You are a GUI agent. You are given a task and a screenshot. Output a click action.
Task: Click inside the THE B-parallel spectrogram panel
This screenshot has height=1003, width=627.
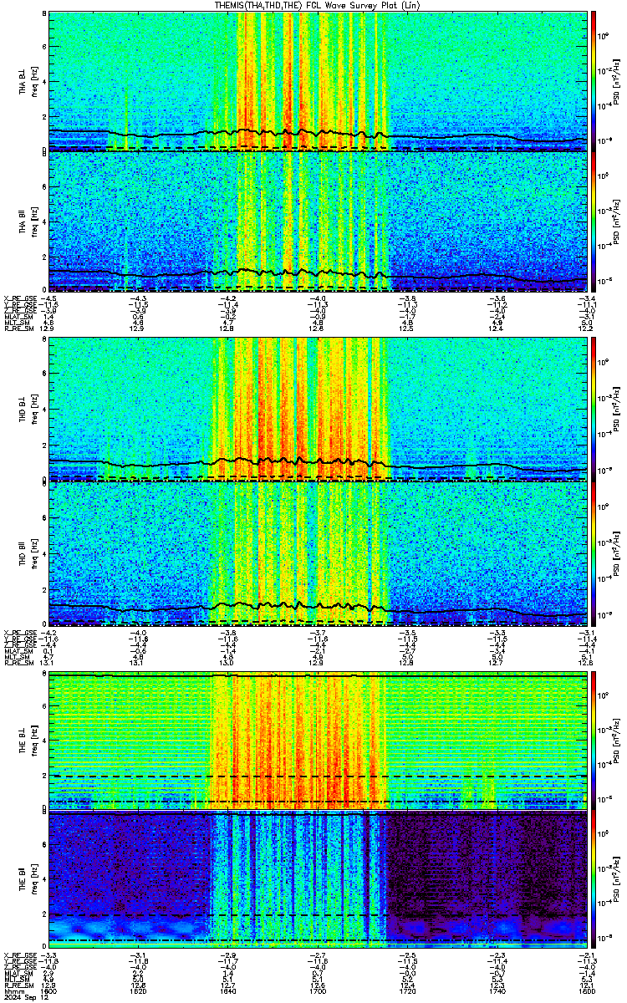pos(318,880)
